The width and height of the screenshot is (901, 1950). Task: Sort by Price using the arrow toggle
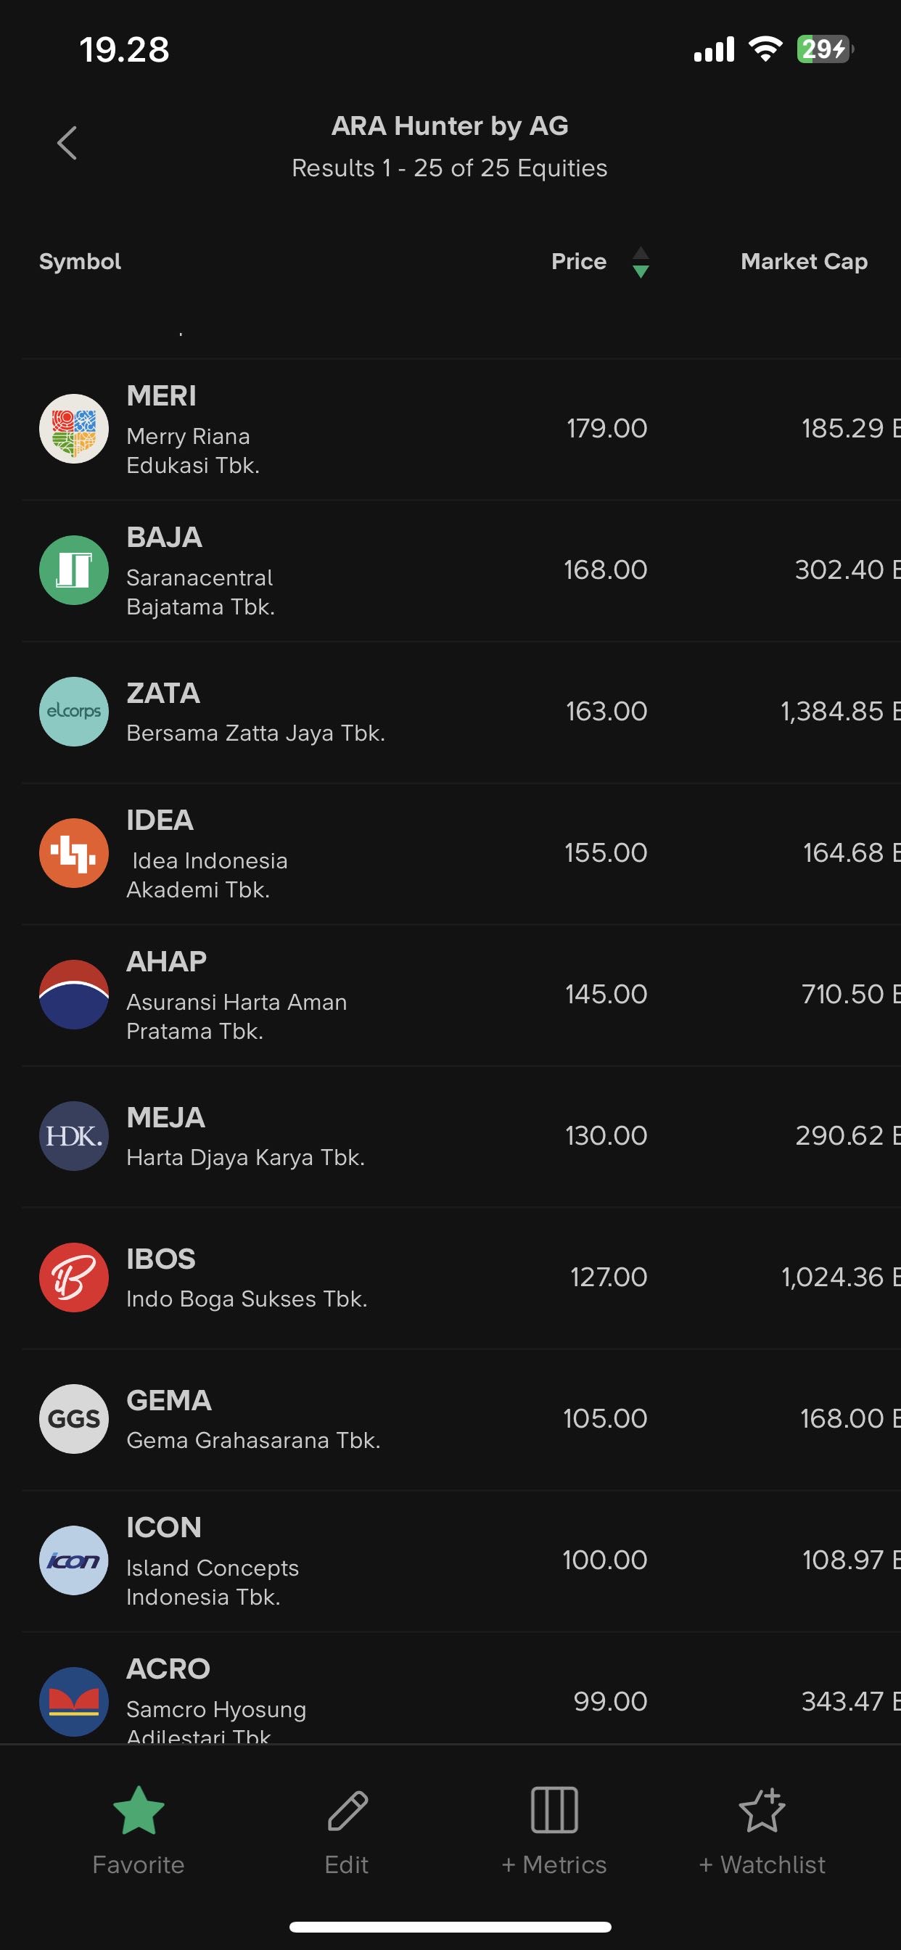(x=641, y=262)
